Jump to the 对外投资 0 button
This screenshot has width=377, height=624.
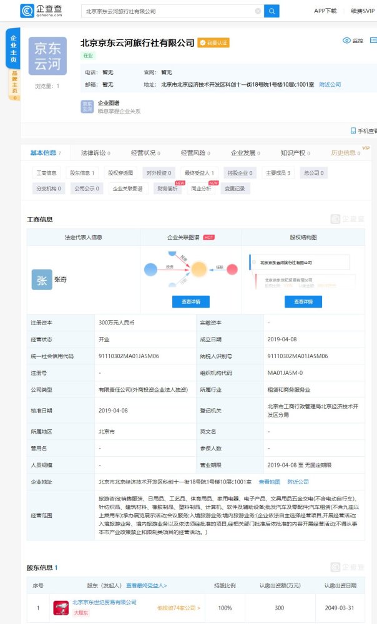159,173
